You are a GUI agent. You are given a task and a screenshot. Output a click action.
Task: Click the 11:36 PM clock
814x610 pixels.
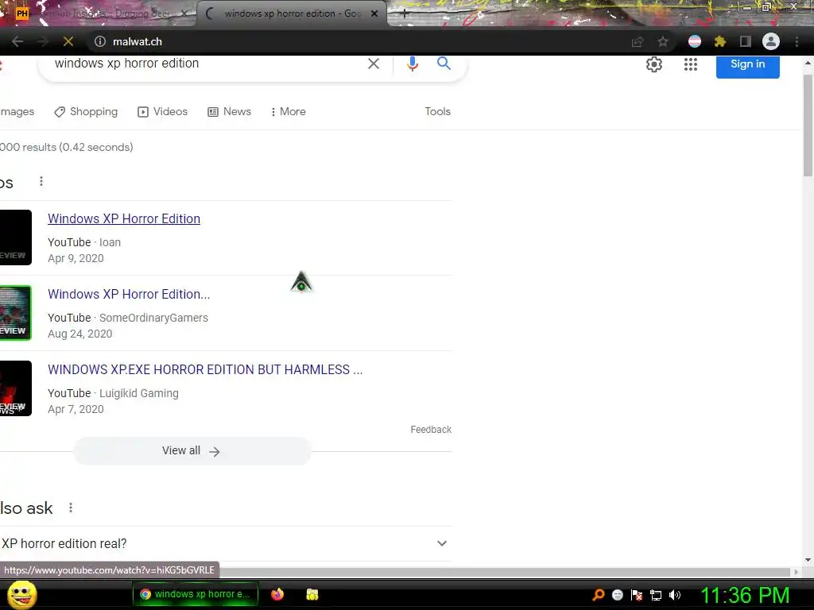point(745,595)
